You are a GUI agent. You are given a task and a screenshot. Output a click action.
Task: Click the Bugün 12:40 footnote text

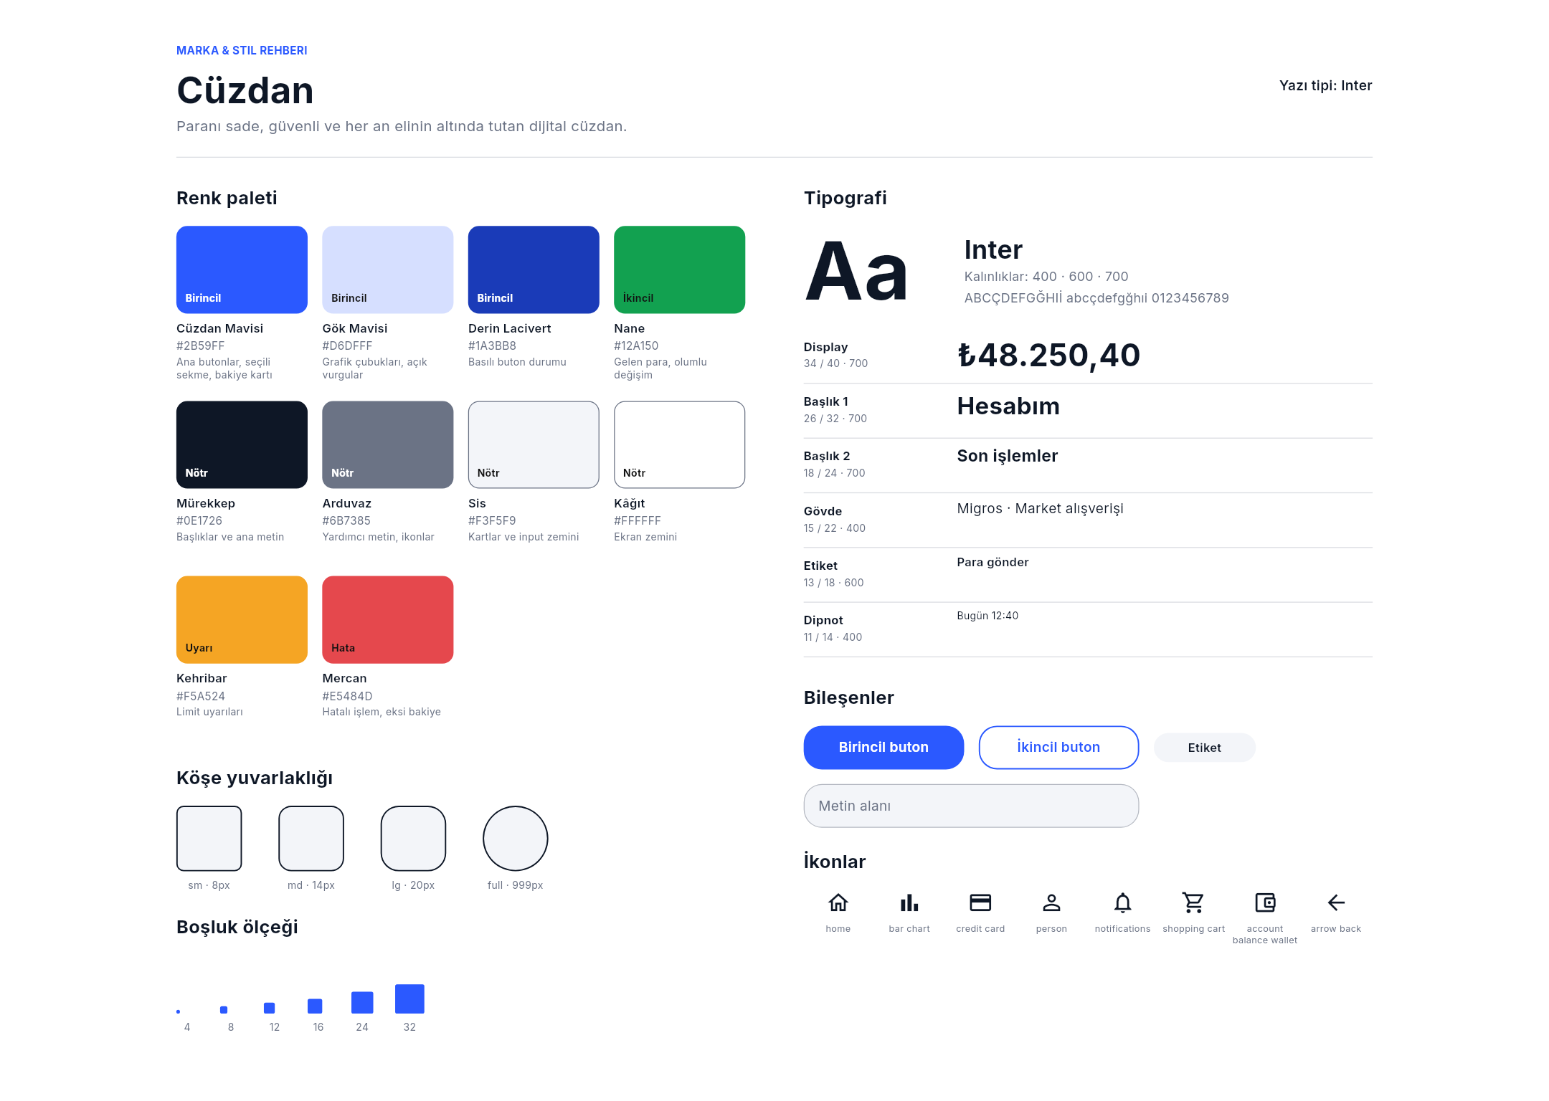pos(987,616)
